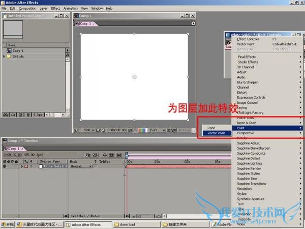Switch to down load folder in taskbar

point(137,224)
